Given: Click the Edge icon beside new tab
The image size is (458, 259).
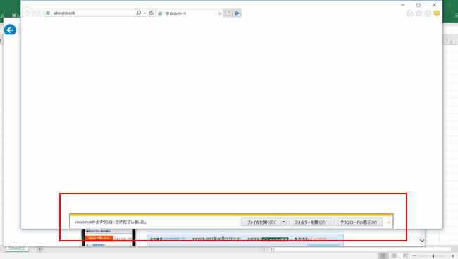Looking at the screenshot, I should click(x=237, y=13).
